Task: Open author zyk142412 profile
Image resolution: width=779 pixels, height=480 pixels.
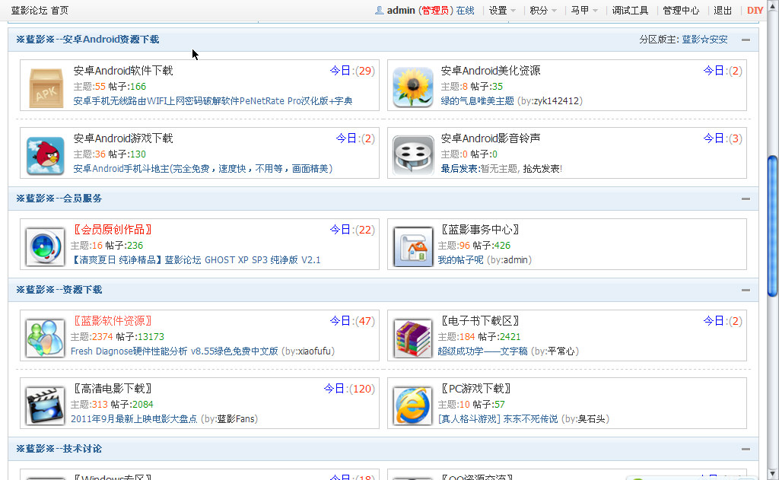Action: tap(556, 101)
